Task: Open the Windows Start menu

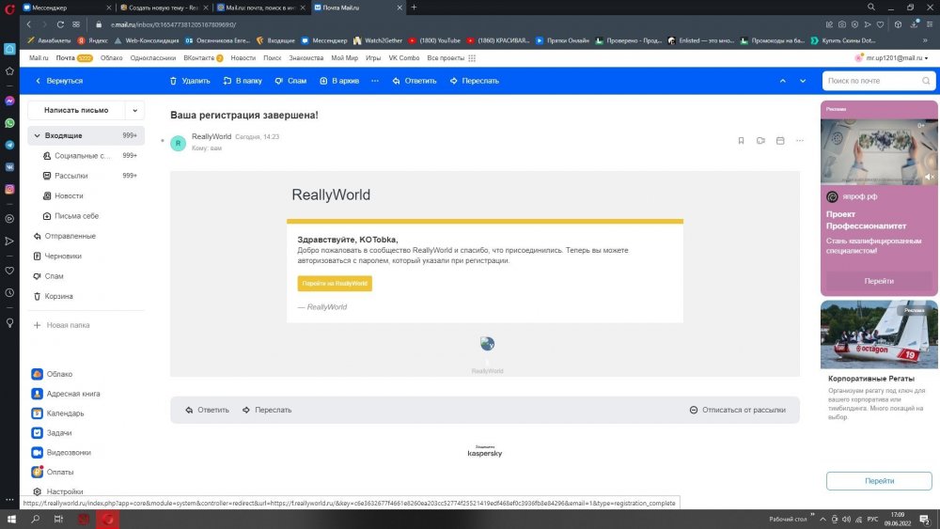Action: point(11,520)
